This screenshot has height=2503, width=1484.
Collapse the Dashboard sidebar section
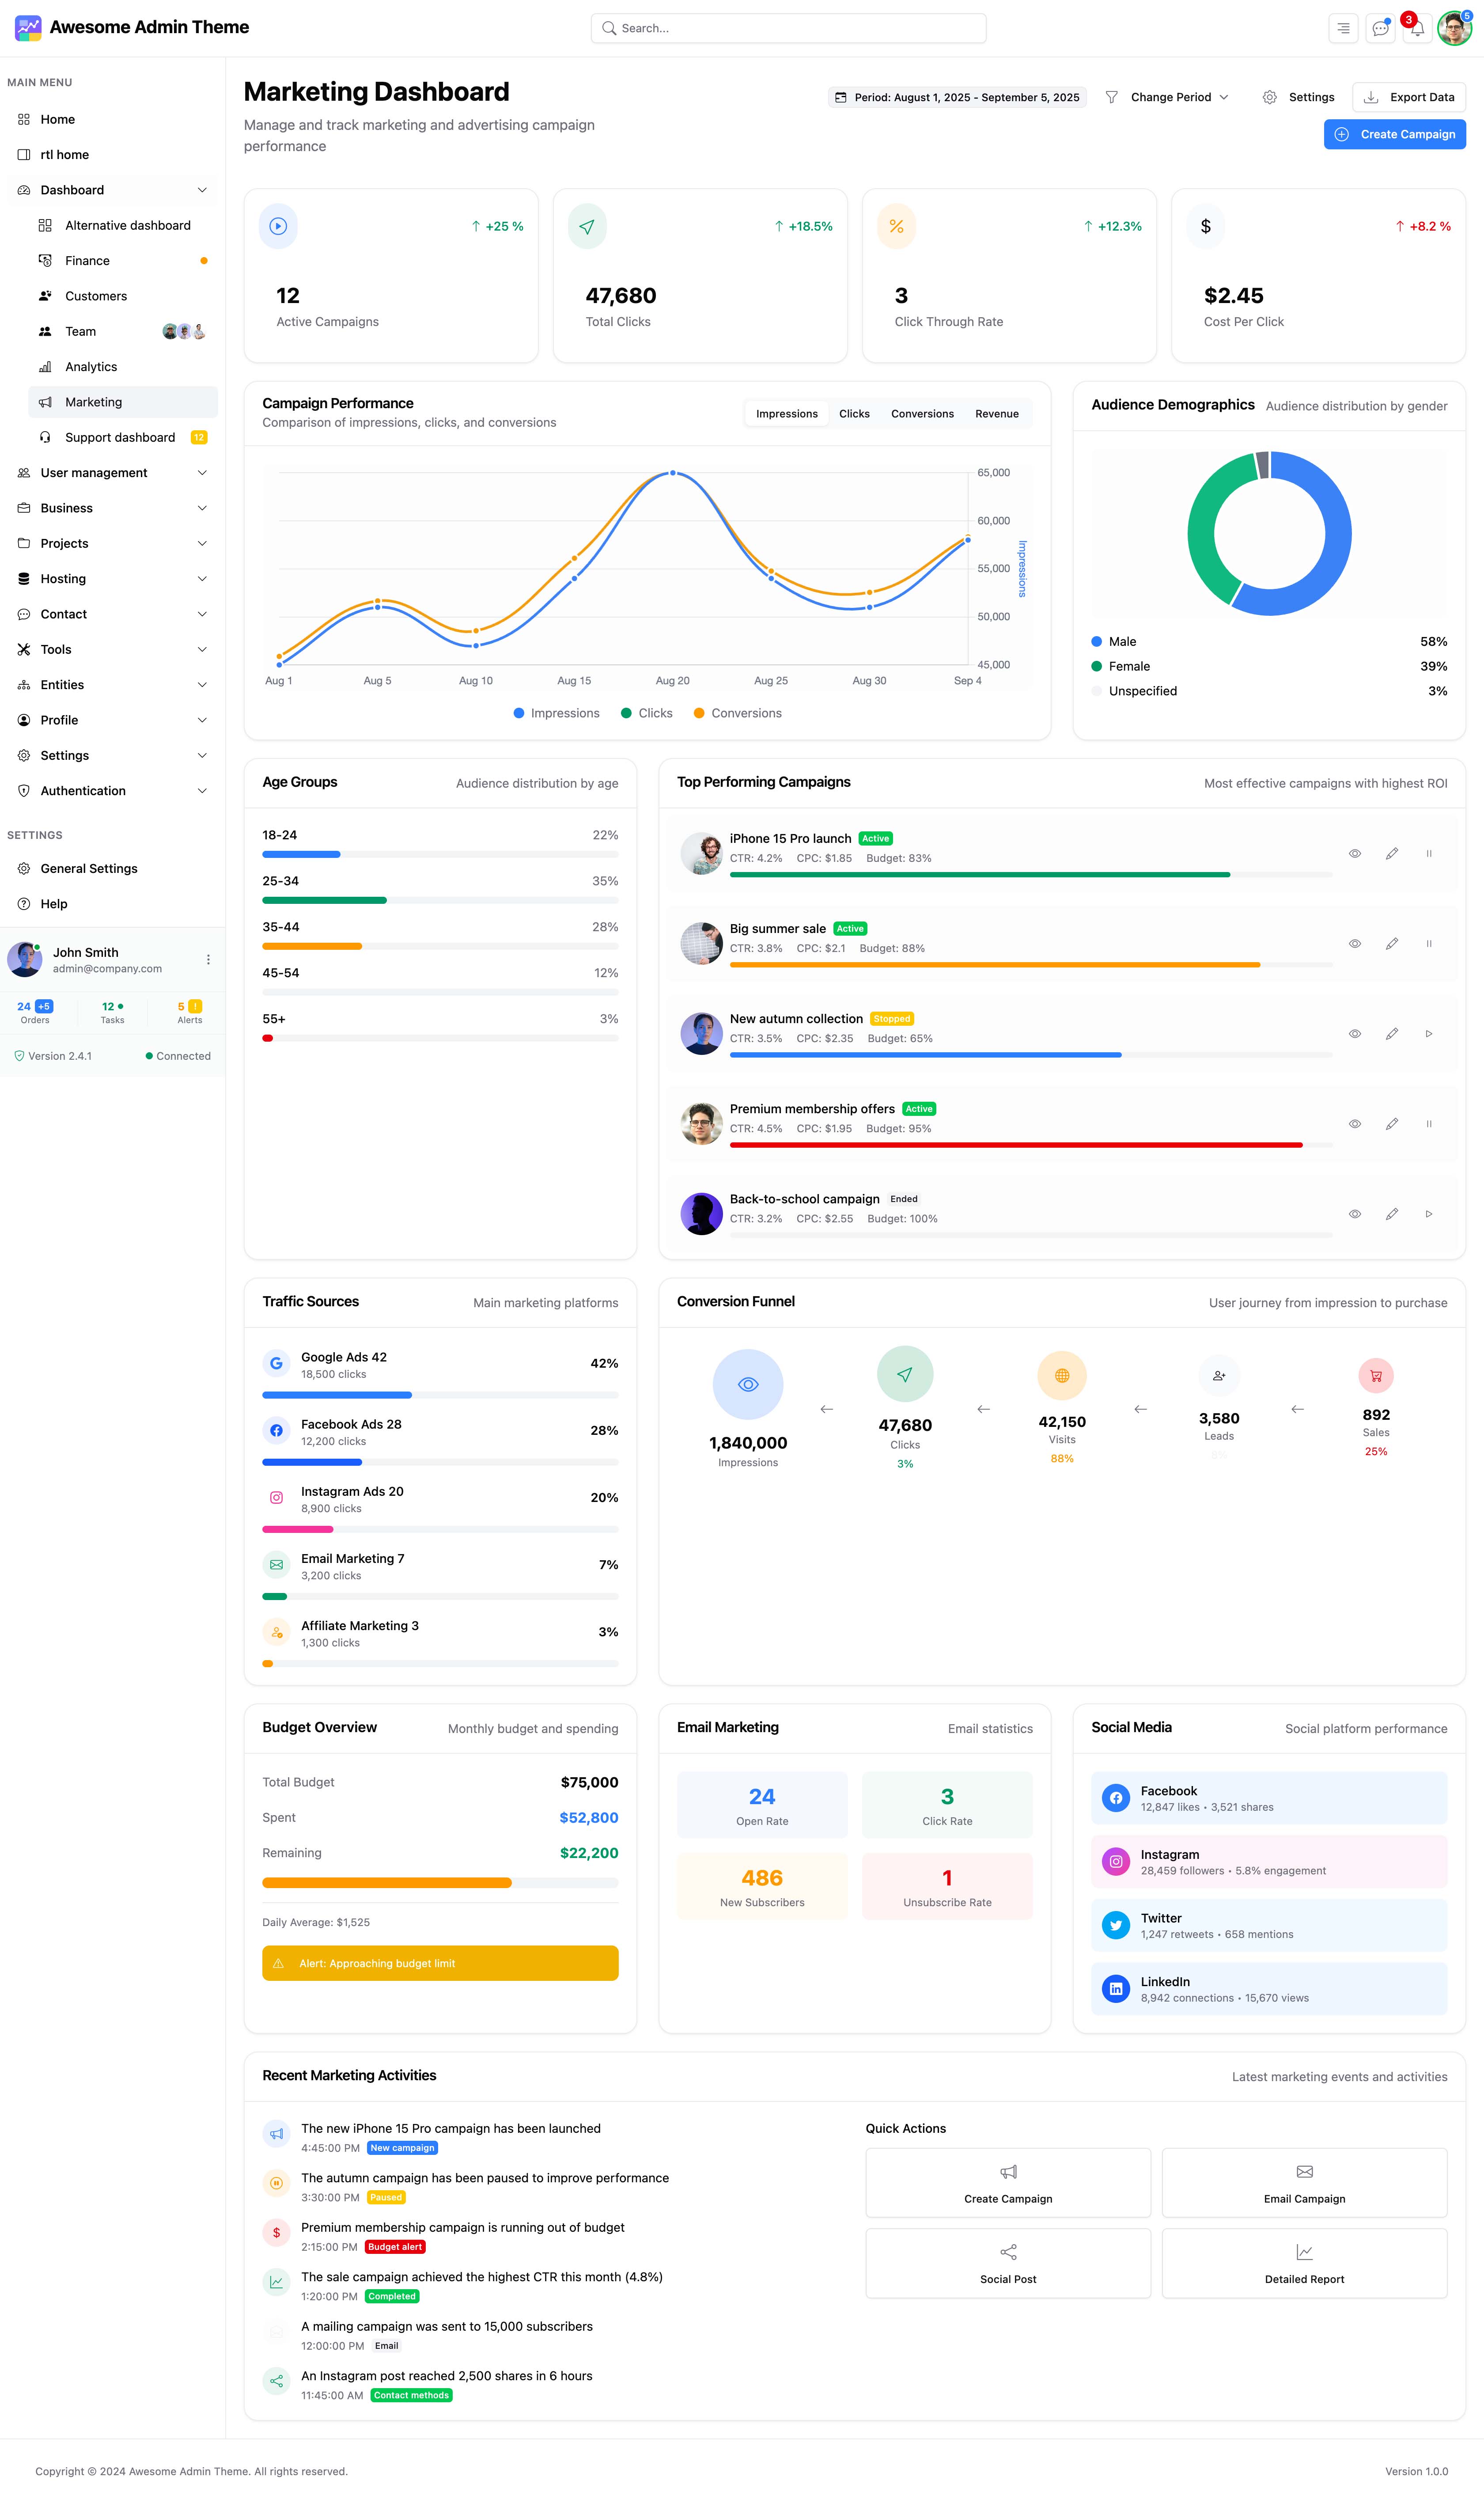pos(112,190)
